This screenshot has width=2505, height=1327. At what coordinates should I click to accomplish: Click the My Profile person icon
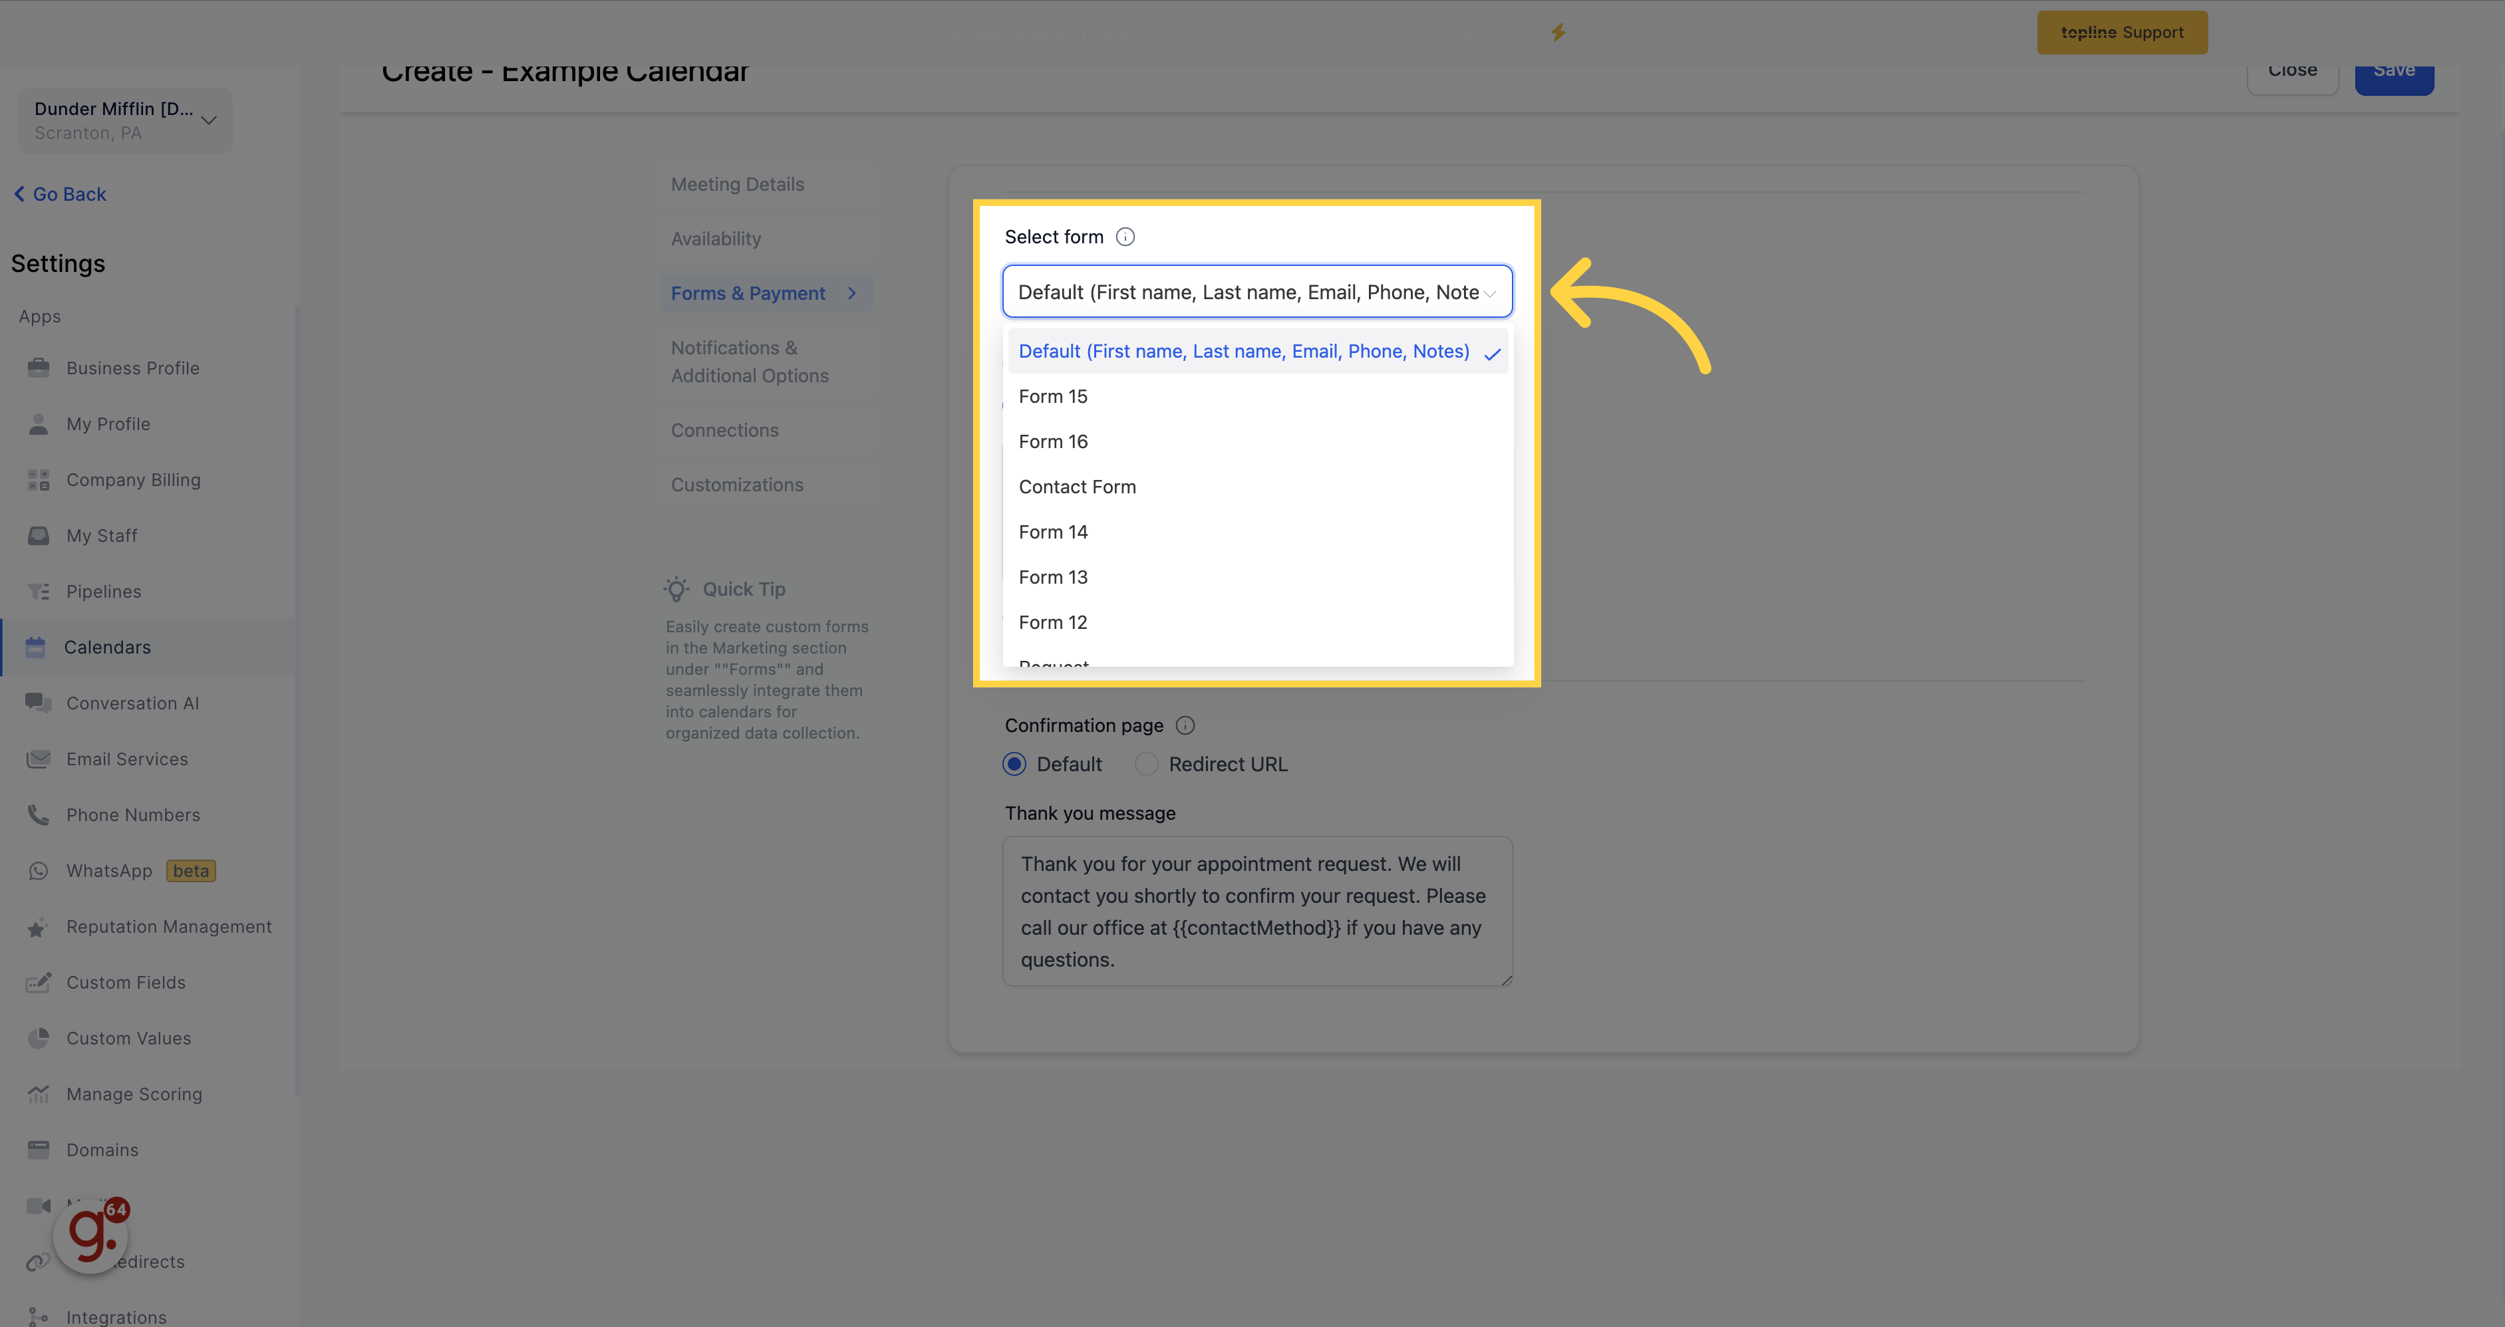tap(39, 424)
